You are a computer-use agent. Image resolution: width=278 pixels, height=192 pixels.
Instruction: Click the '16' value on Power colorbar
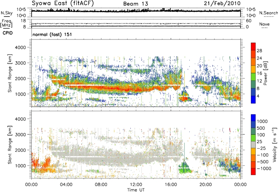pos(259,73)
